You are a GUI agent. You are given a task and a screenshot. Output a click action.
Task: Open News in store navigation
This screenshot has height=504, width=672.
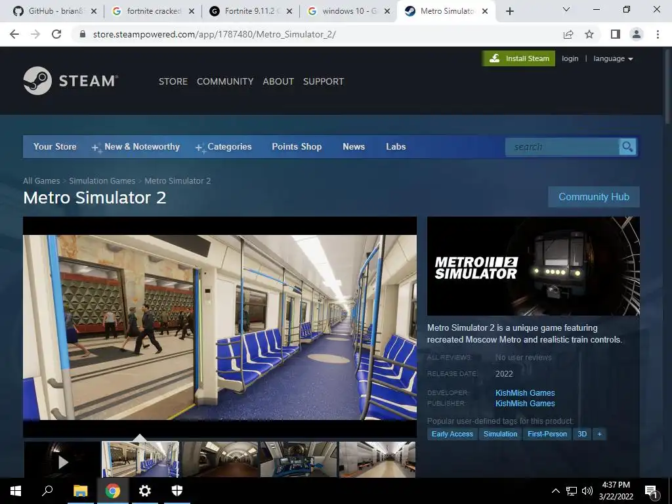[354, 146]
